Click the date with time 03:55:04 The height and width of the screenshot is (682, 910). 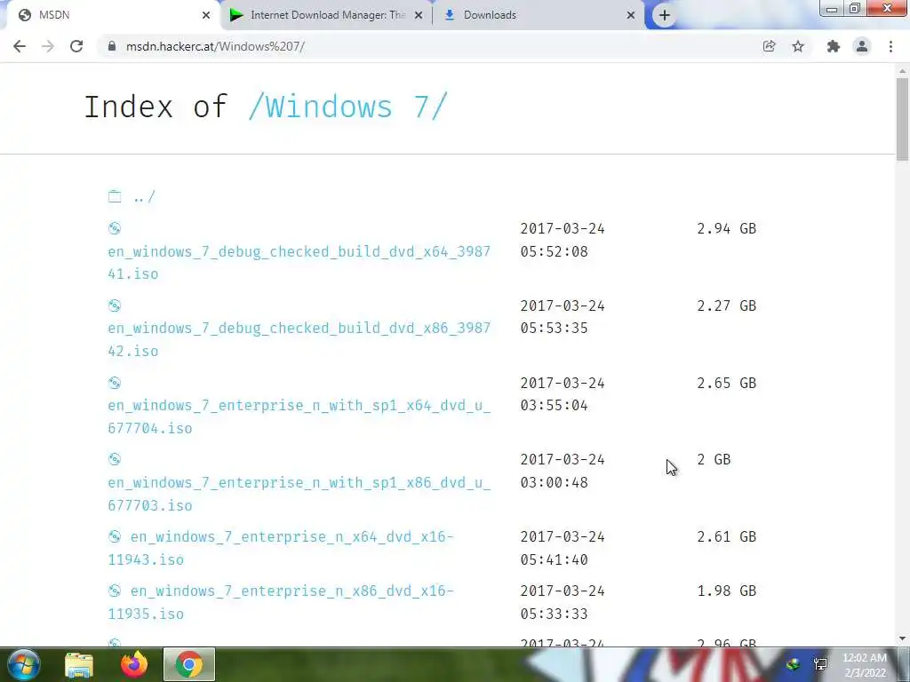pyautogui.click(x=563, y=393)
